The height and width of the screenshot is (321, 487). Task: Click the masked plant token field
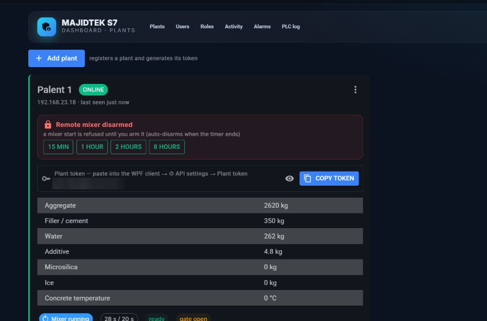(x=88, y=184)
